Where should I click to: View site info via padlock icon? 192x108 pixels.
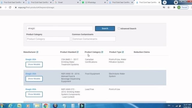coord(16,7)
